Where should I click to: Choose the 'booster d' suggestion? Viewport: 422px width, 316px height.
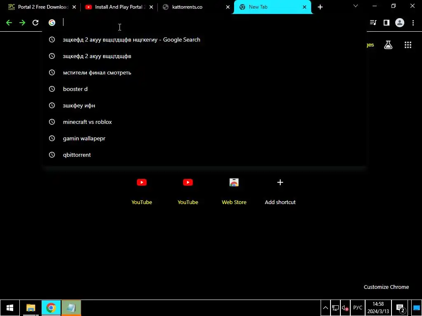point(204,89)
